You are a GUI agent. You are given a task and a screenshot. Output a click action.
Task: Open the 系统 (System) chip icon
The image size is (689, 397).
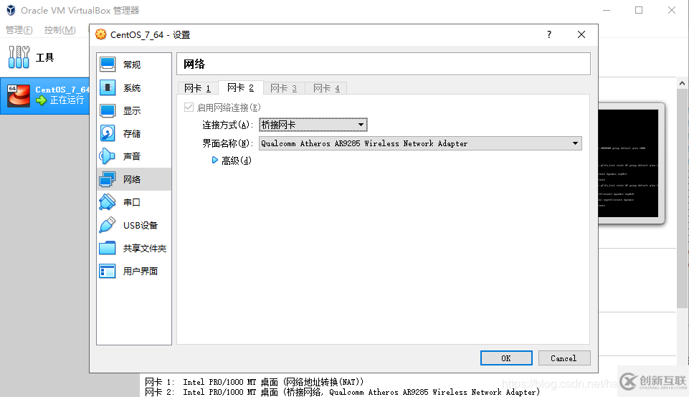click(108, 87)
